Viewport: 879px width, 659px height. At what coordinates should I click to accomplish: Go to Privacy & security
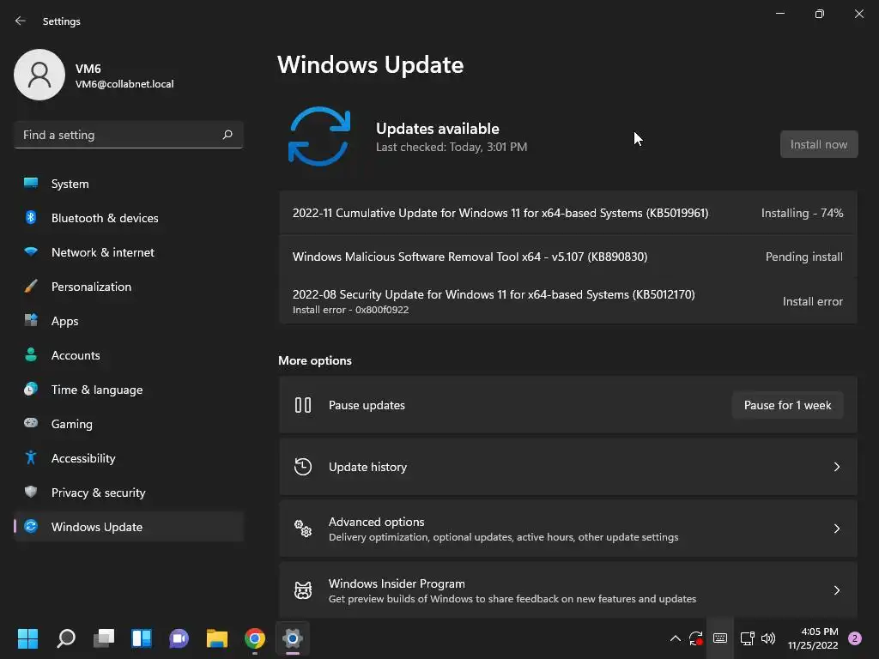pos(129,493)
